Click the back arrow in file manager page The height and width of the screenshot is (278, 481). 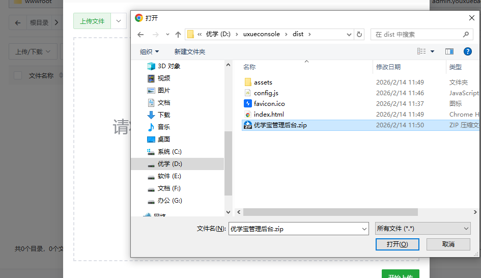point(18,23)
